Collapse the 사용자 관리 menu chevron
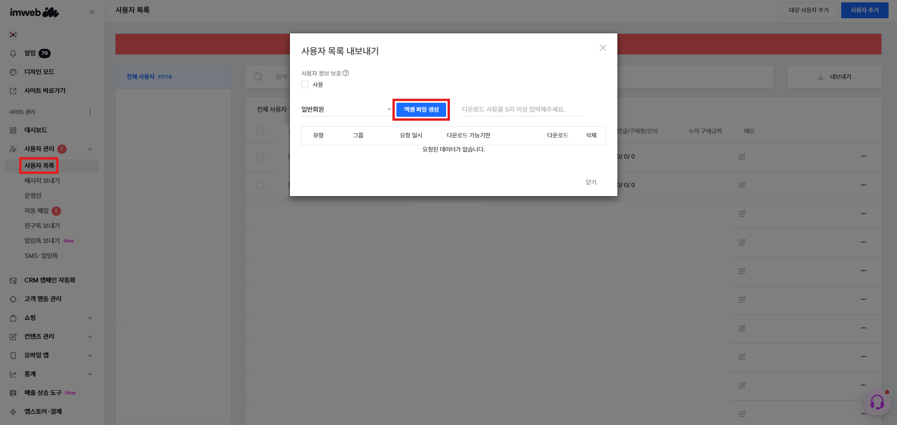 coord(90,149)
